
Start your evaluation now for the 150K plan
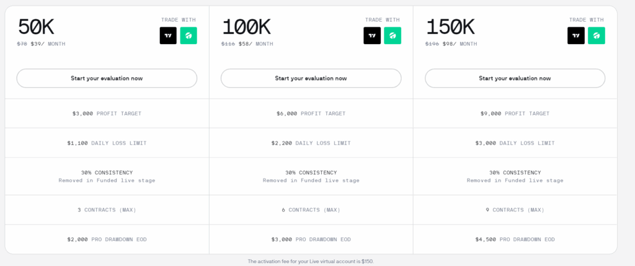[x=515, y=78]
